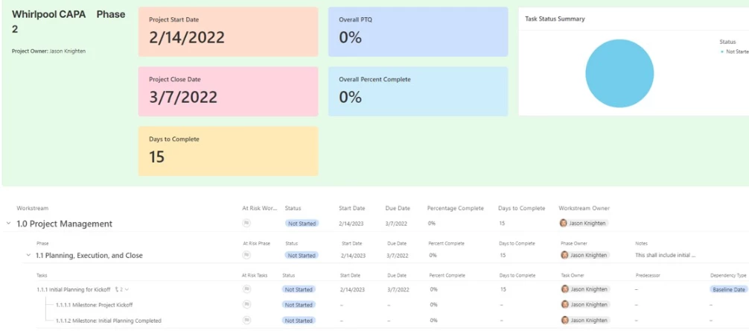
Task: Collapse the 1.0 Project Management workstream
Action: click(9, 224)
